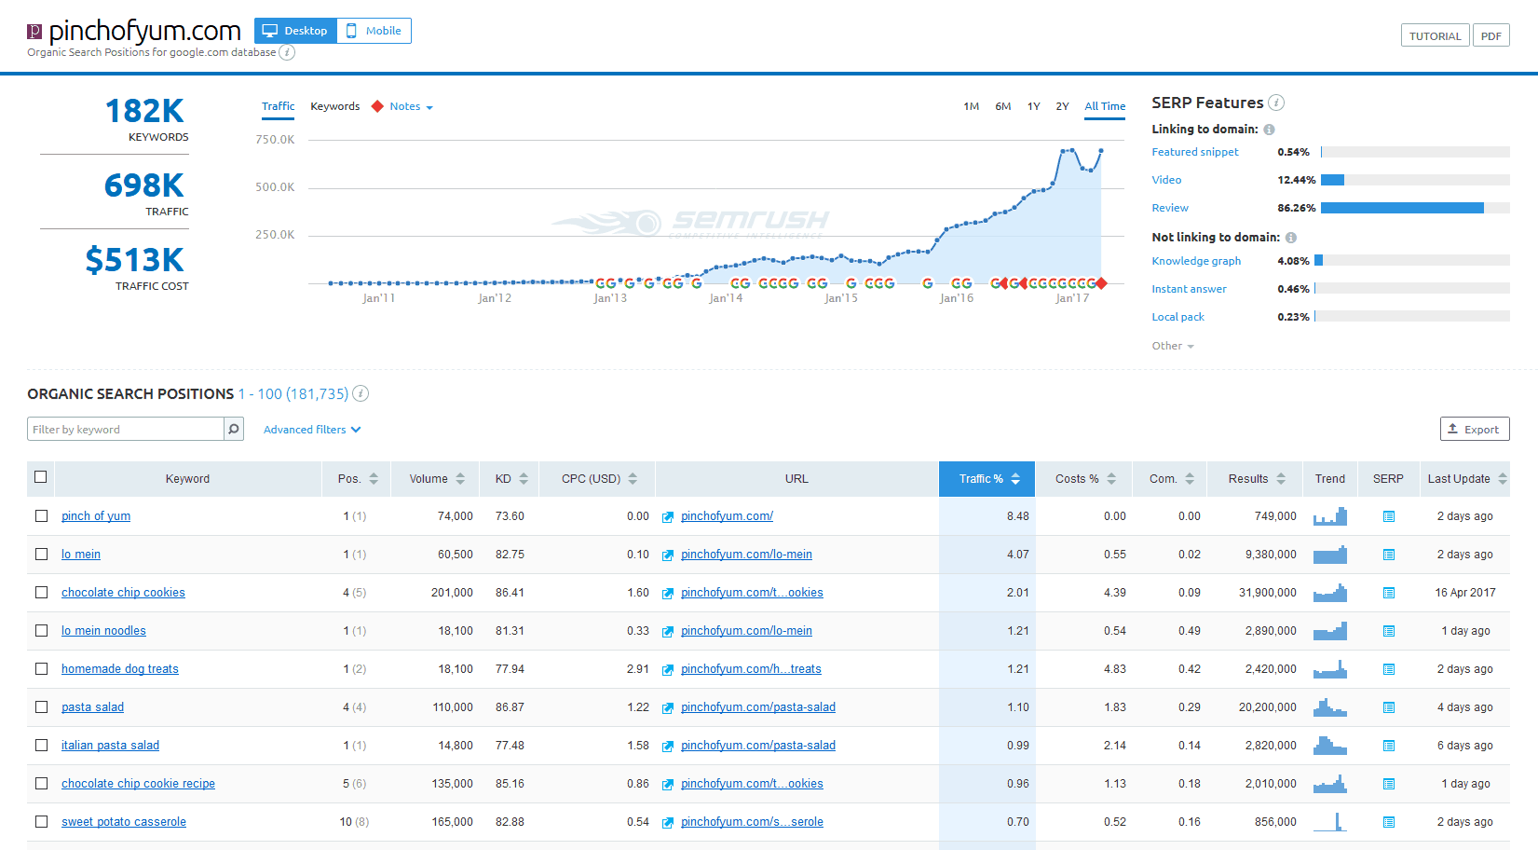The image size is (1538, 850).
Task: Sort by the Volume column
Action: pyautogui.click(x=437, y=479)
